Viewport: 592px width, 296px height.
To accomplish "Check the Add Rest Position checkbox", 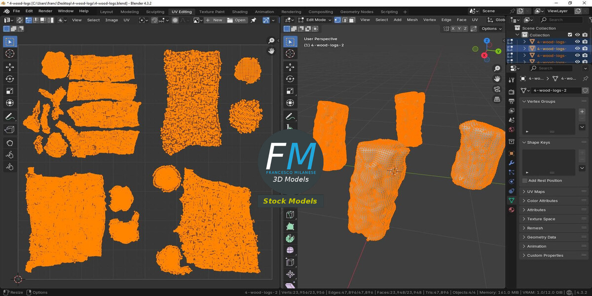I will [x=524, y=181].
